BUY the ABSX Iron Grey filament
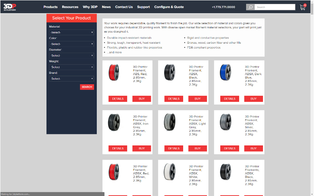The height and width of the screenshot is (196, 314). tap(142, 149)
